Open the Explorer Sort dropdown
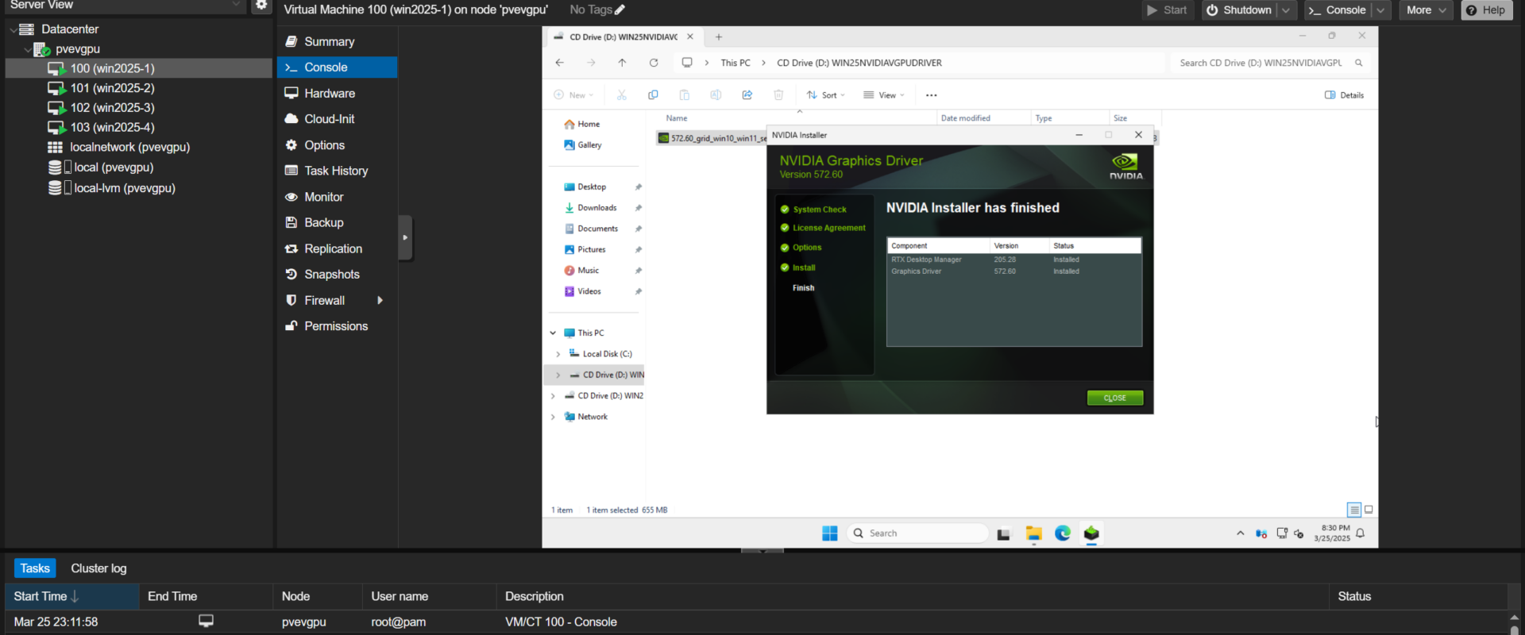This screenshot has height=635, width=1525. tap(826, 95)
